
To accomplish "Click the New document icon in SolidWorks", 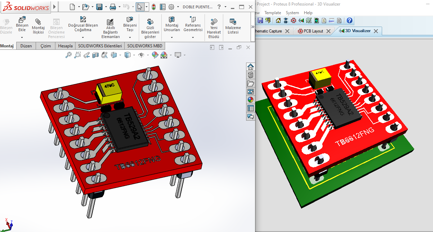I will coord(72,7).
